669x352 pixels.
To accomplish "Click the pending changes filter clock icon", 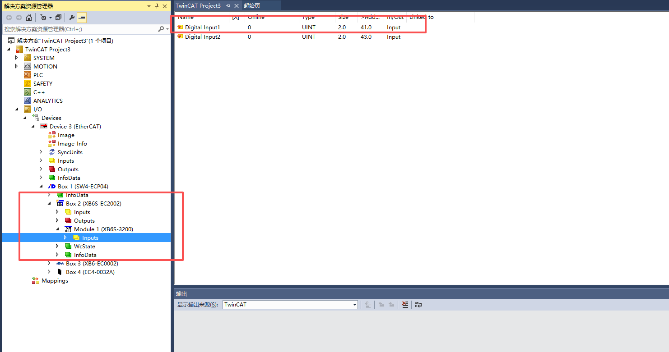I will (43, 18).
